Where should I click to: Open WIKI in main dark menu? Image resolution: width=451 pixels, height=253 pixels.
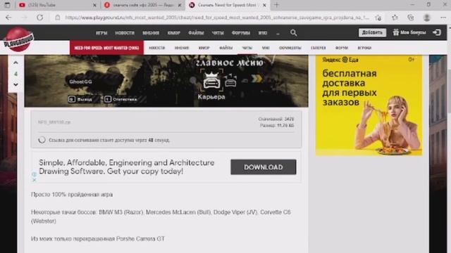pyautogui.click(x=263, y=33)
